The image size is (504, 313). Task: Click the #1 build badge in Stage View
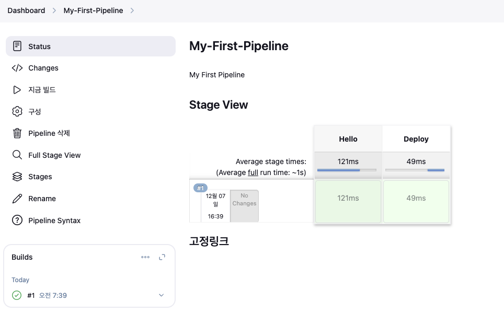pos(201,188)
